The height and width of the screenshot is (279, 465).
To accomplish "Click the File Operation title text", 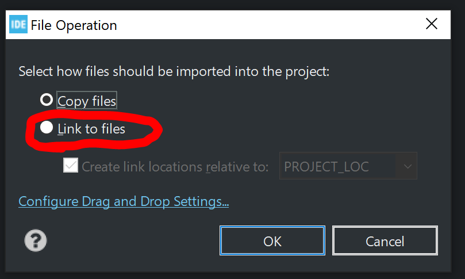I will pyautogui.click(x=74, y=25).
